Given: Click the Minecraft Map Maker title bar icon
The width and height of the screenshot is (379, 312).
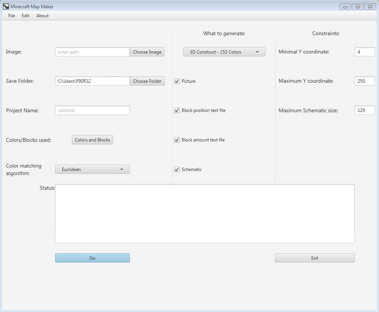Looking at the screenshot, I should (x=6, y=6).
